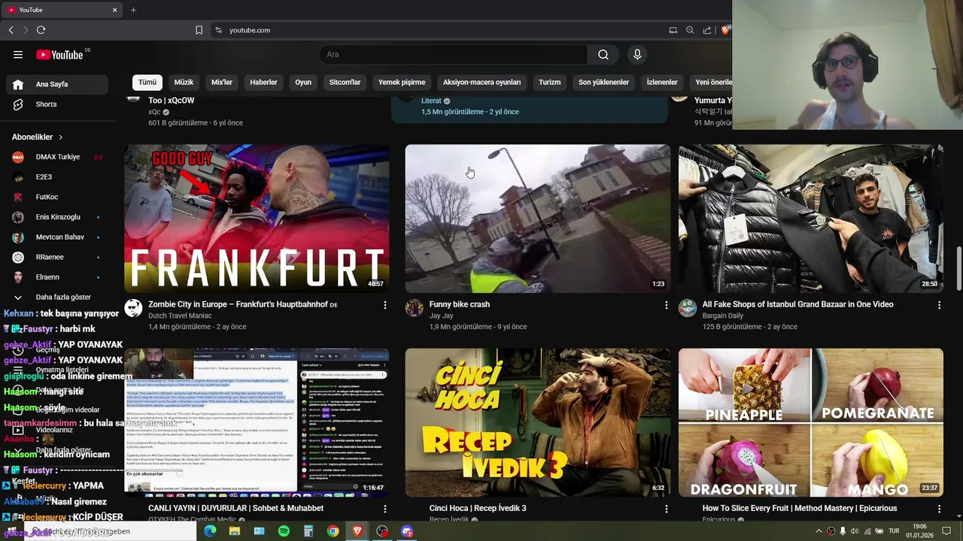Play the CANLI YAYIN DUYURULAR thumbnail
The height and width of the screenshot is (541, 963).
click(x=257, y=421)
